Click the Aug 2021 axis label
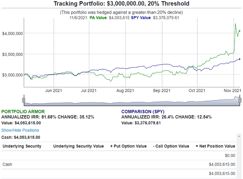243x179 pixels. [125, 90]
